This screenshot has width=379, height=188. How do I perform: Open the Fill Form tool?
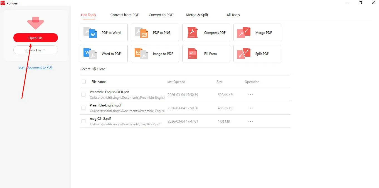[206, 54]
